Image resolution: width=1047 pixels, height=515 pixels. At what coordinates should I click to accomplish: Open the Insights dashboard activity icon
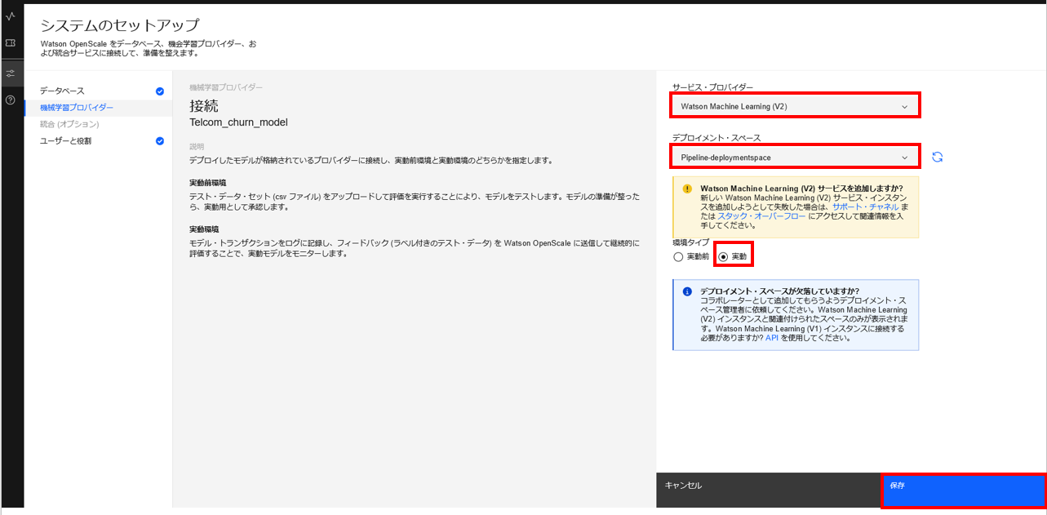coord(10,16)
